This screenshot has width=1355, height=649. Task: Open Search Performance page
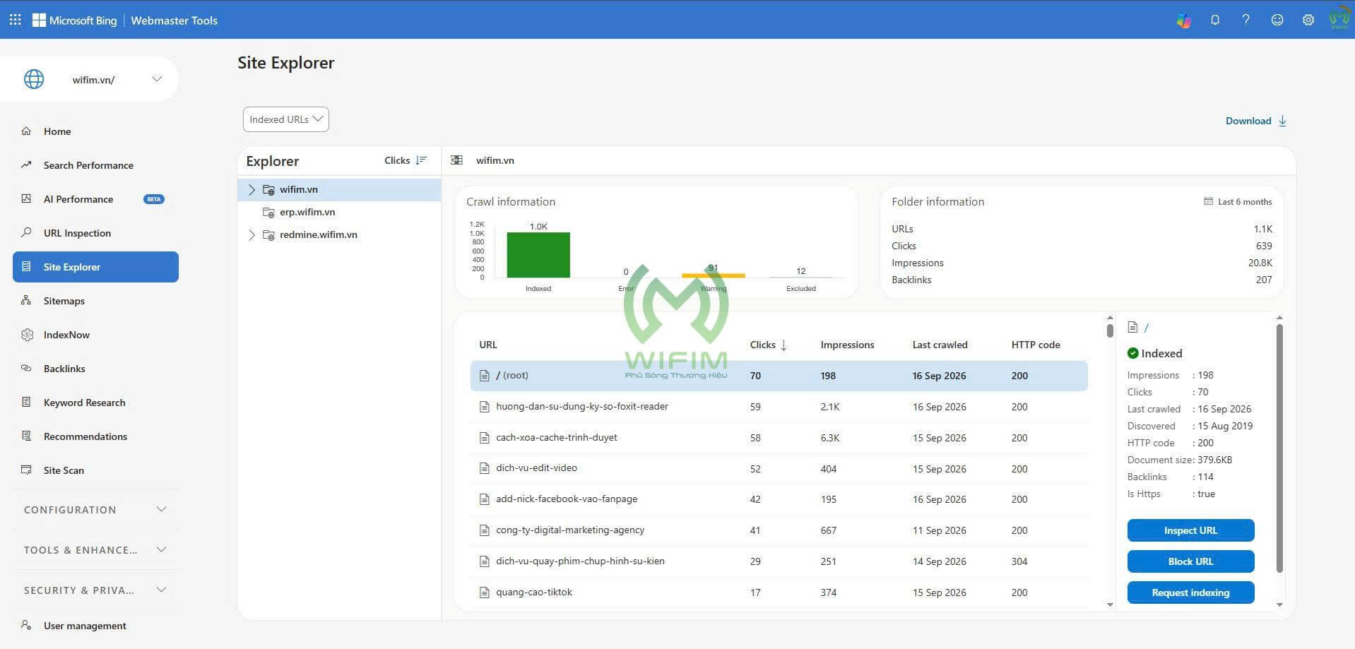click(95, 165)
